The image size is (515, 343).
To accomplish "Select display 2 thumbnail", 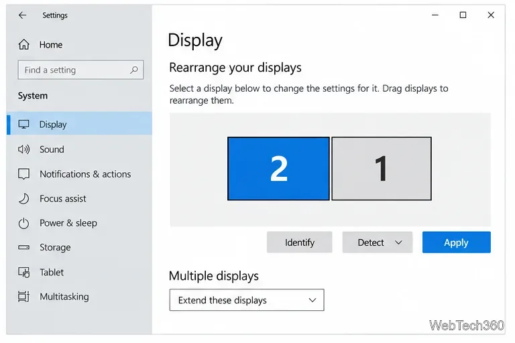I will 278,168.
